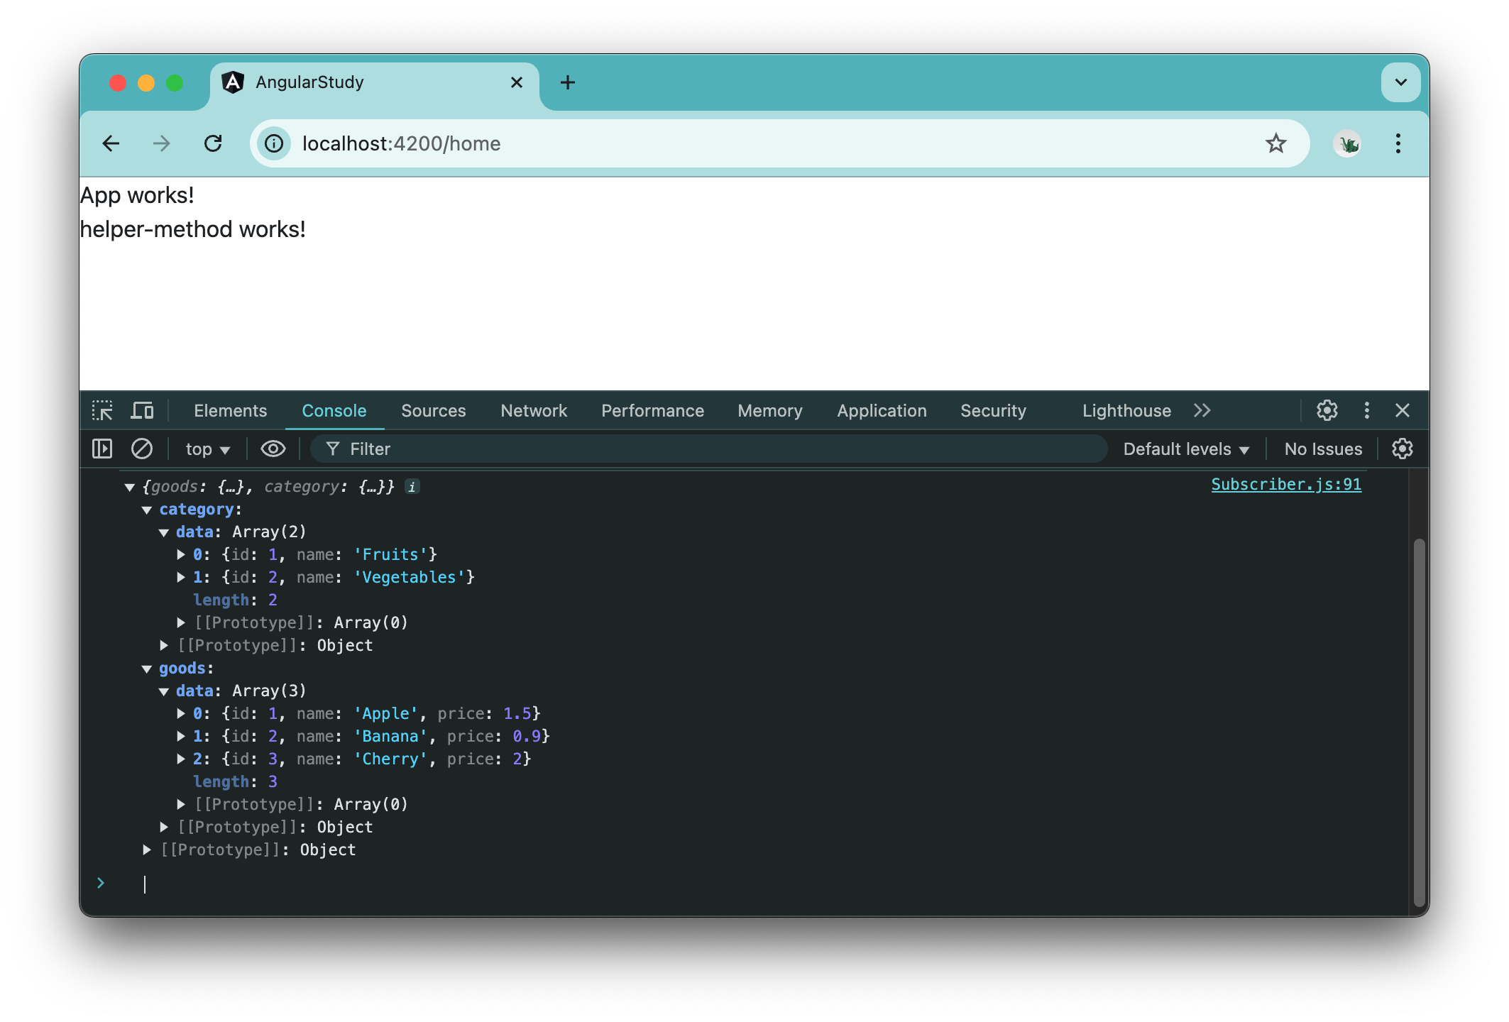Open the top frame context dropdown
Viewport: 1509px width, 1022px height.
coord(206,449)
